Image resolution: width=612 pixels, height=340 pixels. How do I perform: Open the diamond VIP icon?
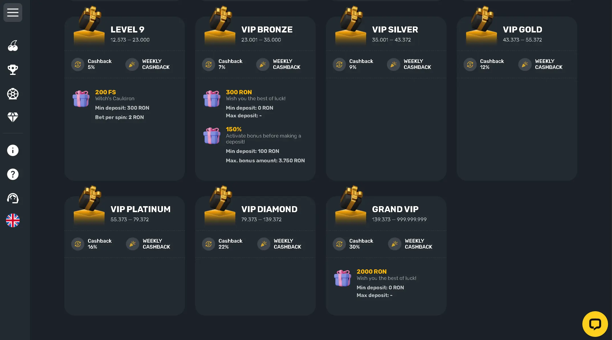(x=13, y=117)
